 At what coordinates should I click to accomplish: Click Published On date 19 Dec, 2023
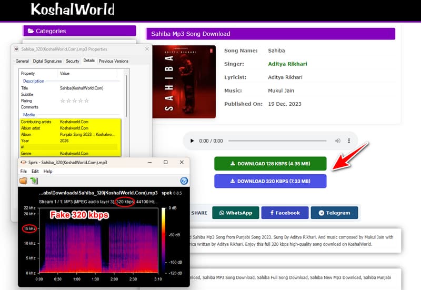(x=285, y=104)
